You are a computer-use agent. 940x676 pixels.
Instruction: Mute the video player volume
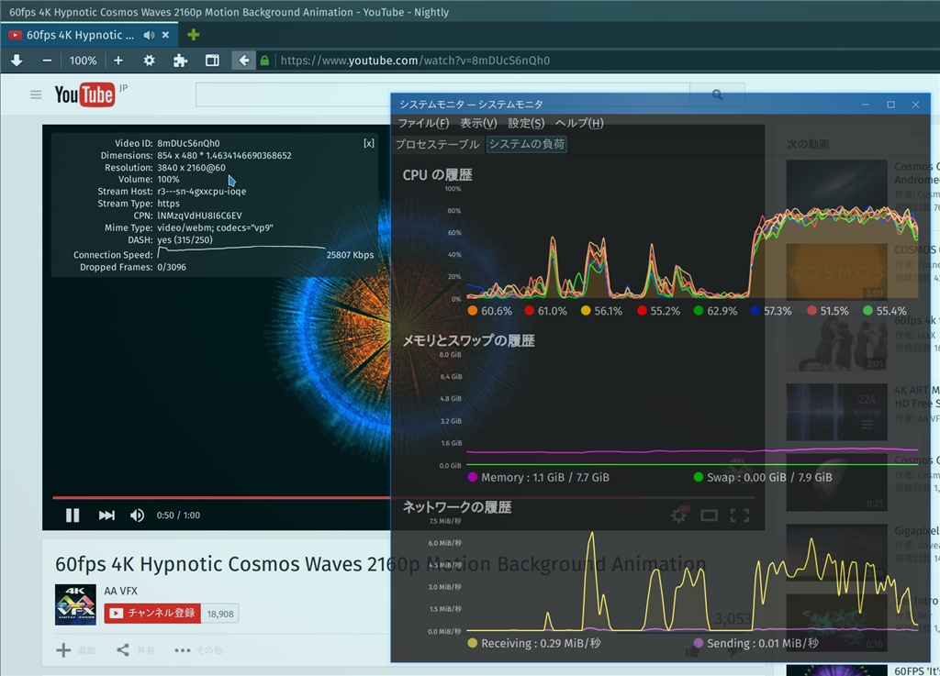(138, 515)
